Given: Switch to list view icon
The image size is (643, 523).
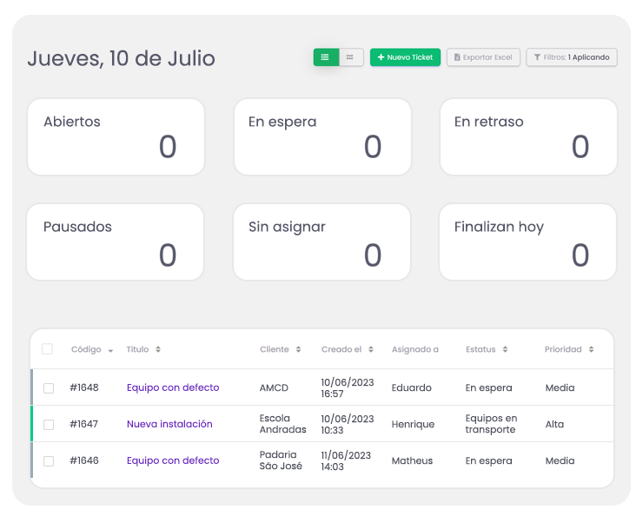Looking at the screenshot, I should [x=325, y=57].
